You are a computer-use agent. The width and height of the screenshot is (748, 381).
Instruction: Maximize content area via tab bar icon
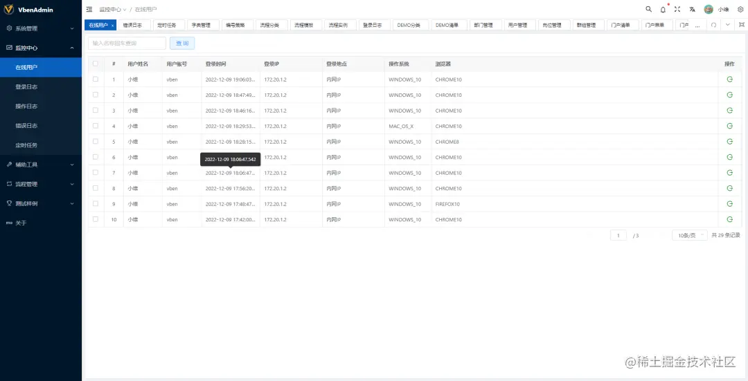click(741, 25)
